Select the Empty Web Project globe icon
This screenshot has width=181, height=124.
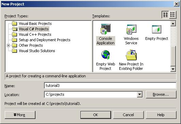pyautogui.click(x=106, y=55)
